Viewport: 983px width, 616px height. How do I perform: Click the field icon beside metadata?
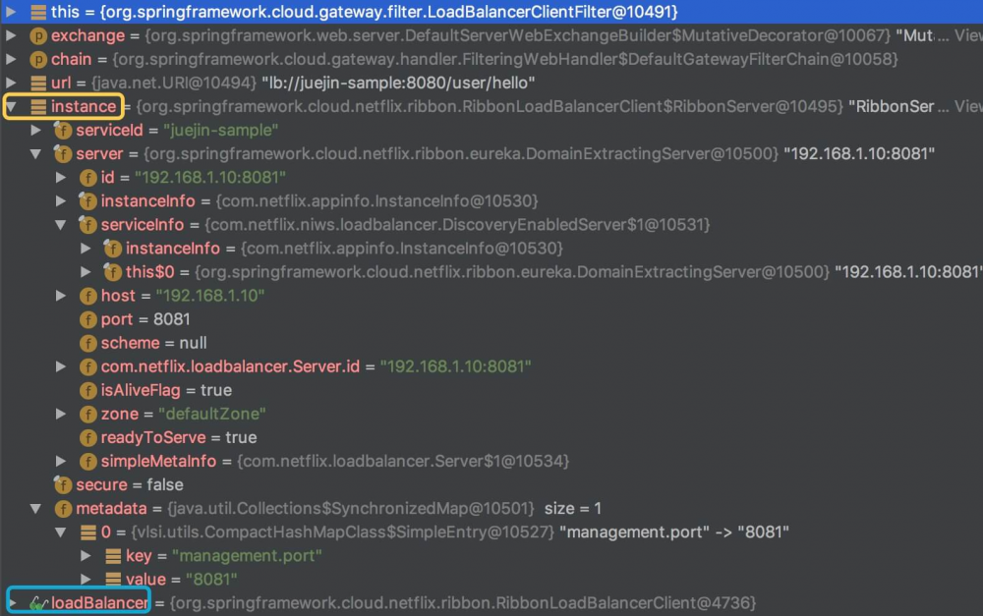[63, 509]
